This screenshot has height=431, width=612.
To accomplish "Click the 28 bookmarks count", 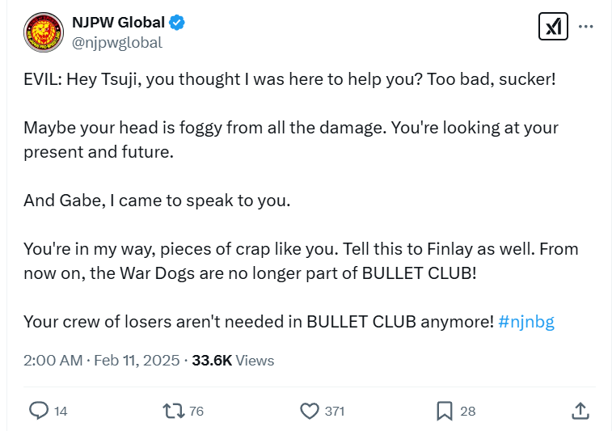I will pyautogui.click(x=468, y=412).
